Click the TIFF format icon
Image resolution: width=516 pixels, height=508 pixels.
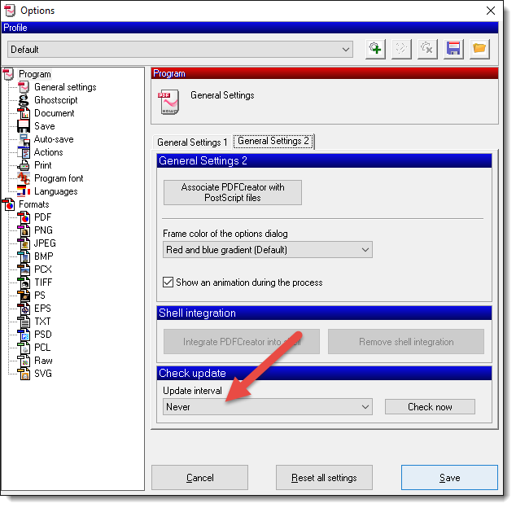tap(24, 282)
